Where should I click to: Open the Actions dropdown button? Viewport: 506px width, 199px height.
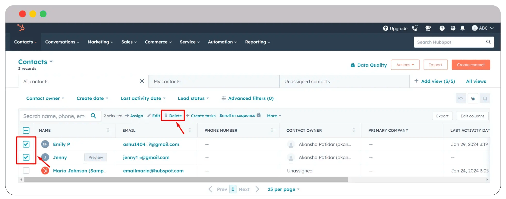point(405,65)
